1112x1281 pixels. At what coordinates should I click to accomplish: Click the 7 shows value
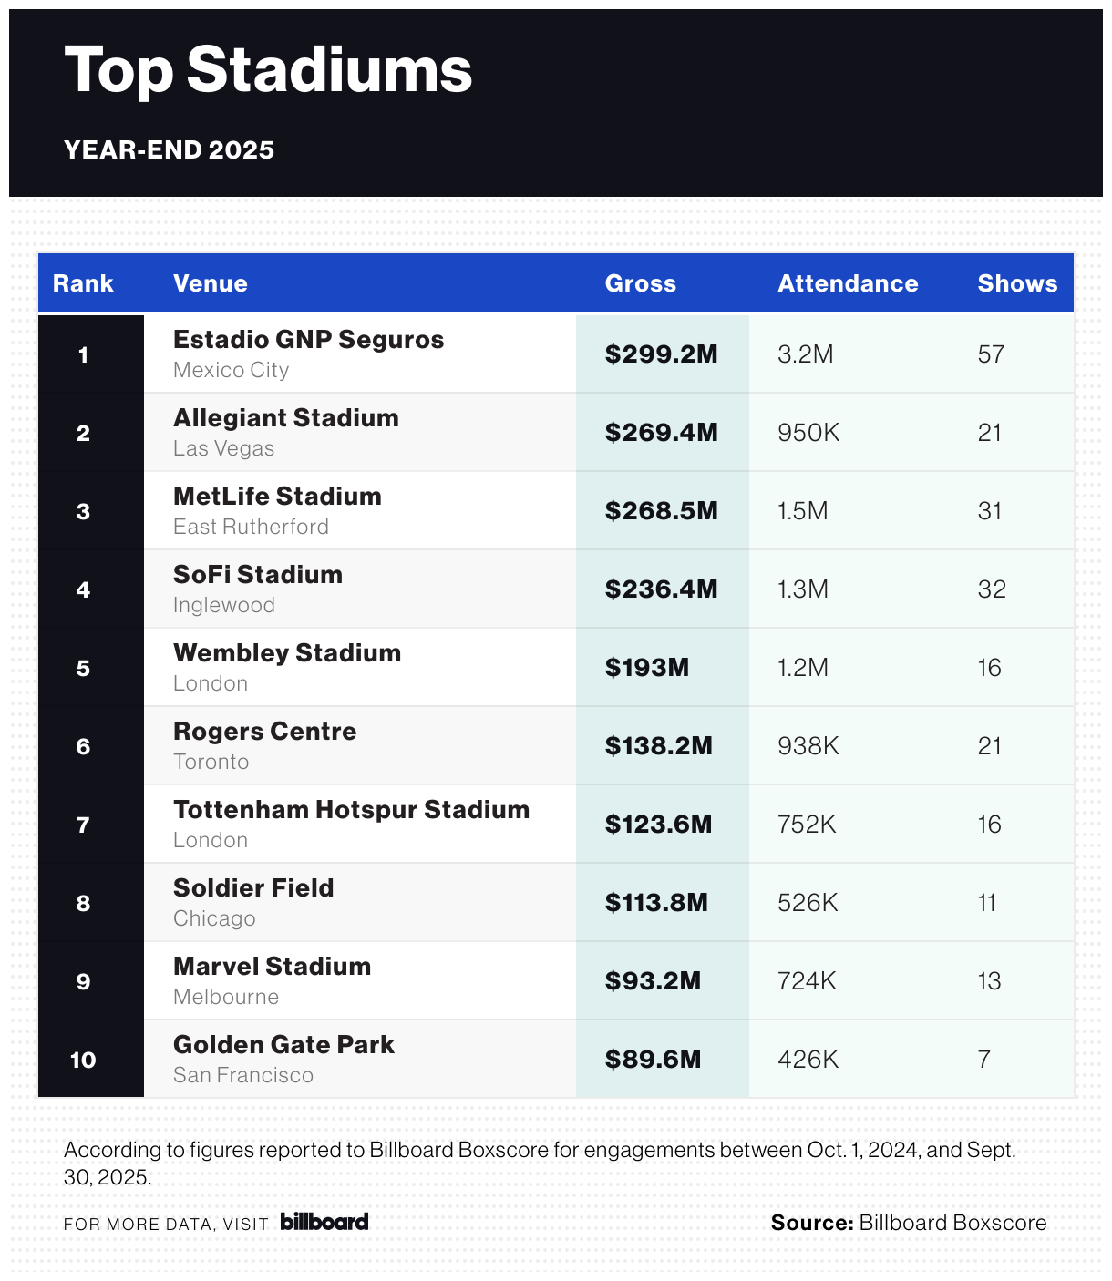coord(983,1060)
